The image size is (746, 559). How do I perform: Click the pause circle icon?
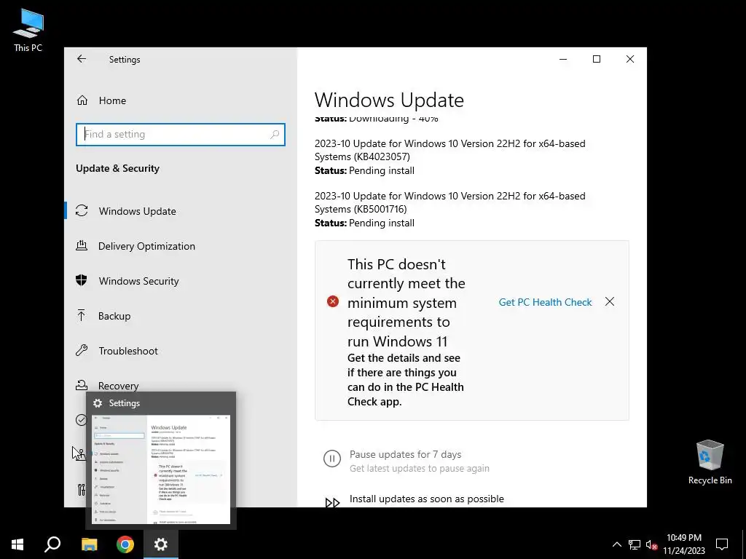click(x=332, y=459)
